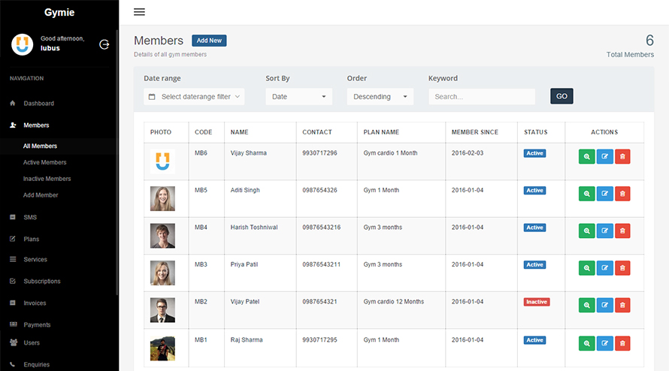The height and width of the screenshot is (371, 669).
Task: View details for Vijay Sharma using the green icon
Action: click(x=586, y=157)
